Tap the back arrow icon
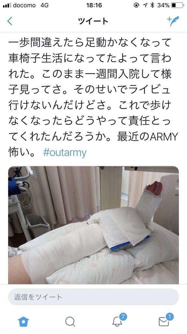Viewport: 187px width, 334px height. click(10, 21)
